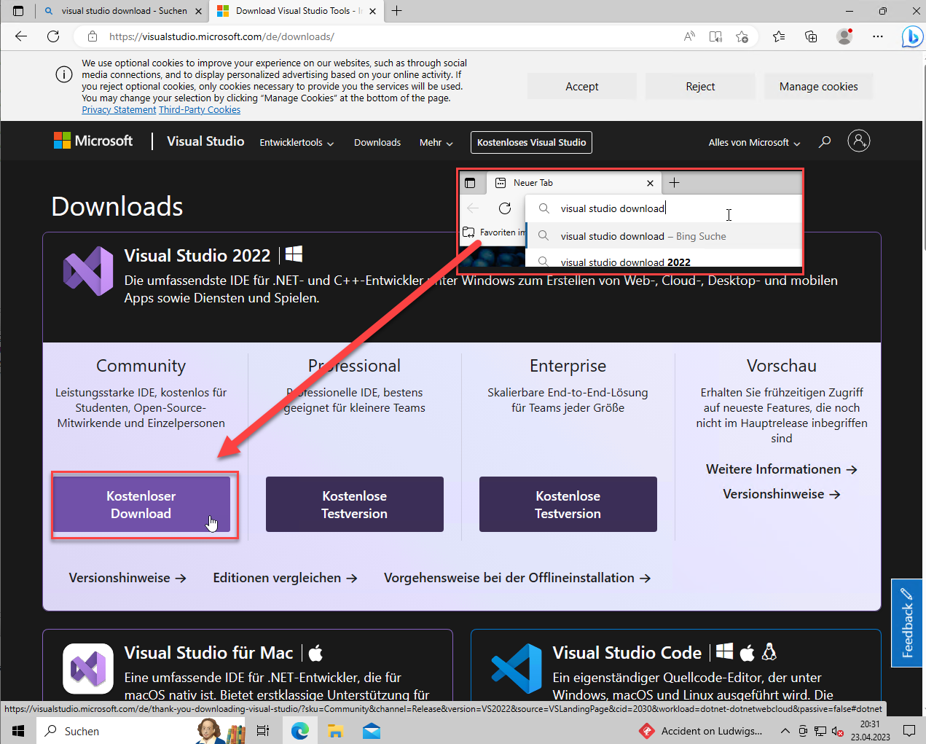926x744 pixels.
Task: Click Kostenloser Download for Community edition
Action: [141, 504]
